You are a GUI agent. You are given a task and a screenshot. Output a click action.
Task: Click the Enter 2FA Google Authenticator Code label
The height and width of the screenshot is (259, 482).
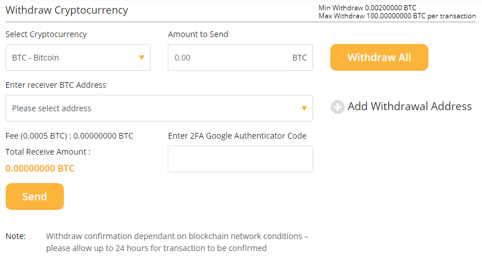point(237,136)
